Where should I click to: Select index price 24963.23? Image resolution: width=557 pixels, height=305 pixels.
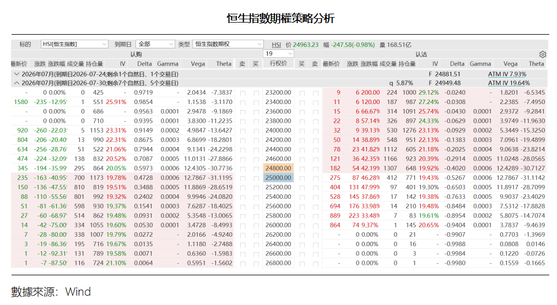point(306,45)
